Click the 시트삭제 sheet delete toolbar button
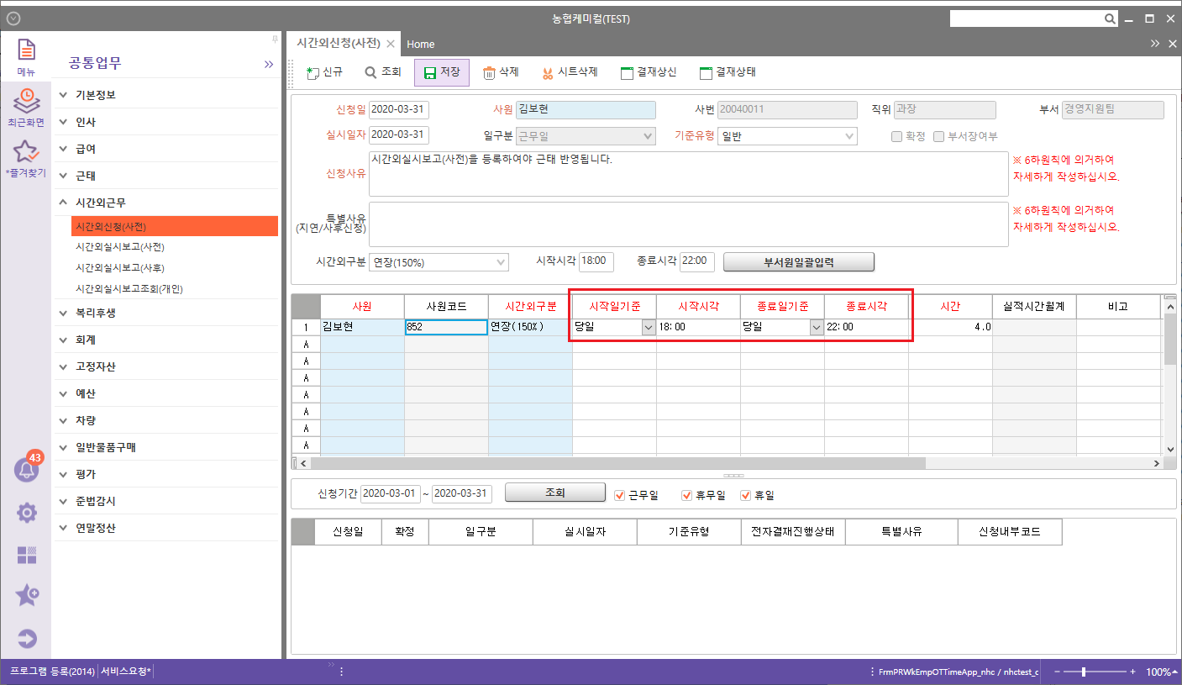 pos(570,73)
